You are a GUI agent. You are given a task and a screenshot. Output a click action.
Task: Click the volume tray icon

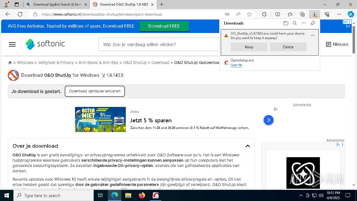pyautogui.click(x=321, y=195)
